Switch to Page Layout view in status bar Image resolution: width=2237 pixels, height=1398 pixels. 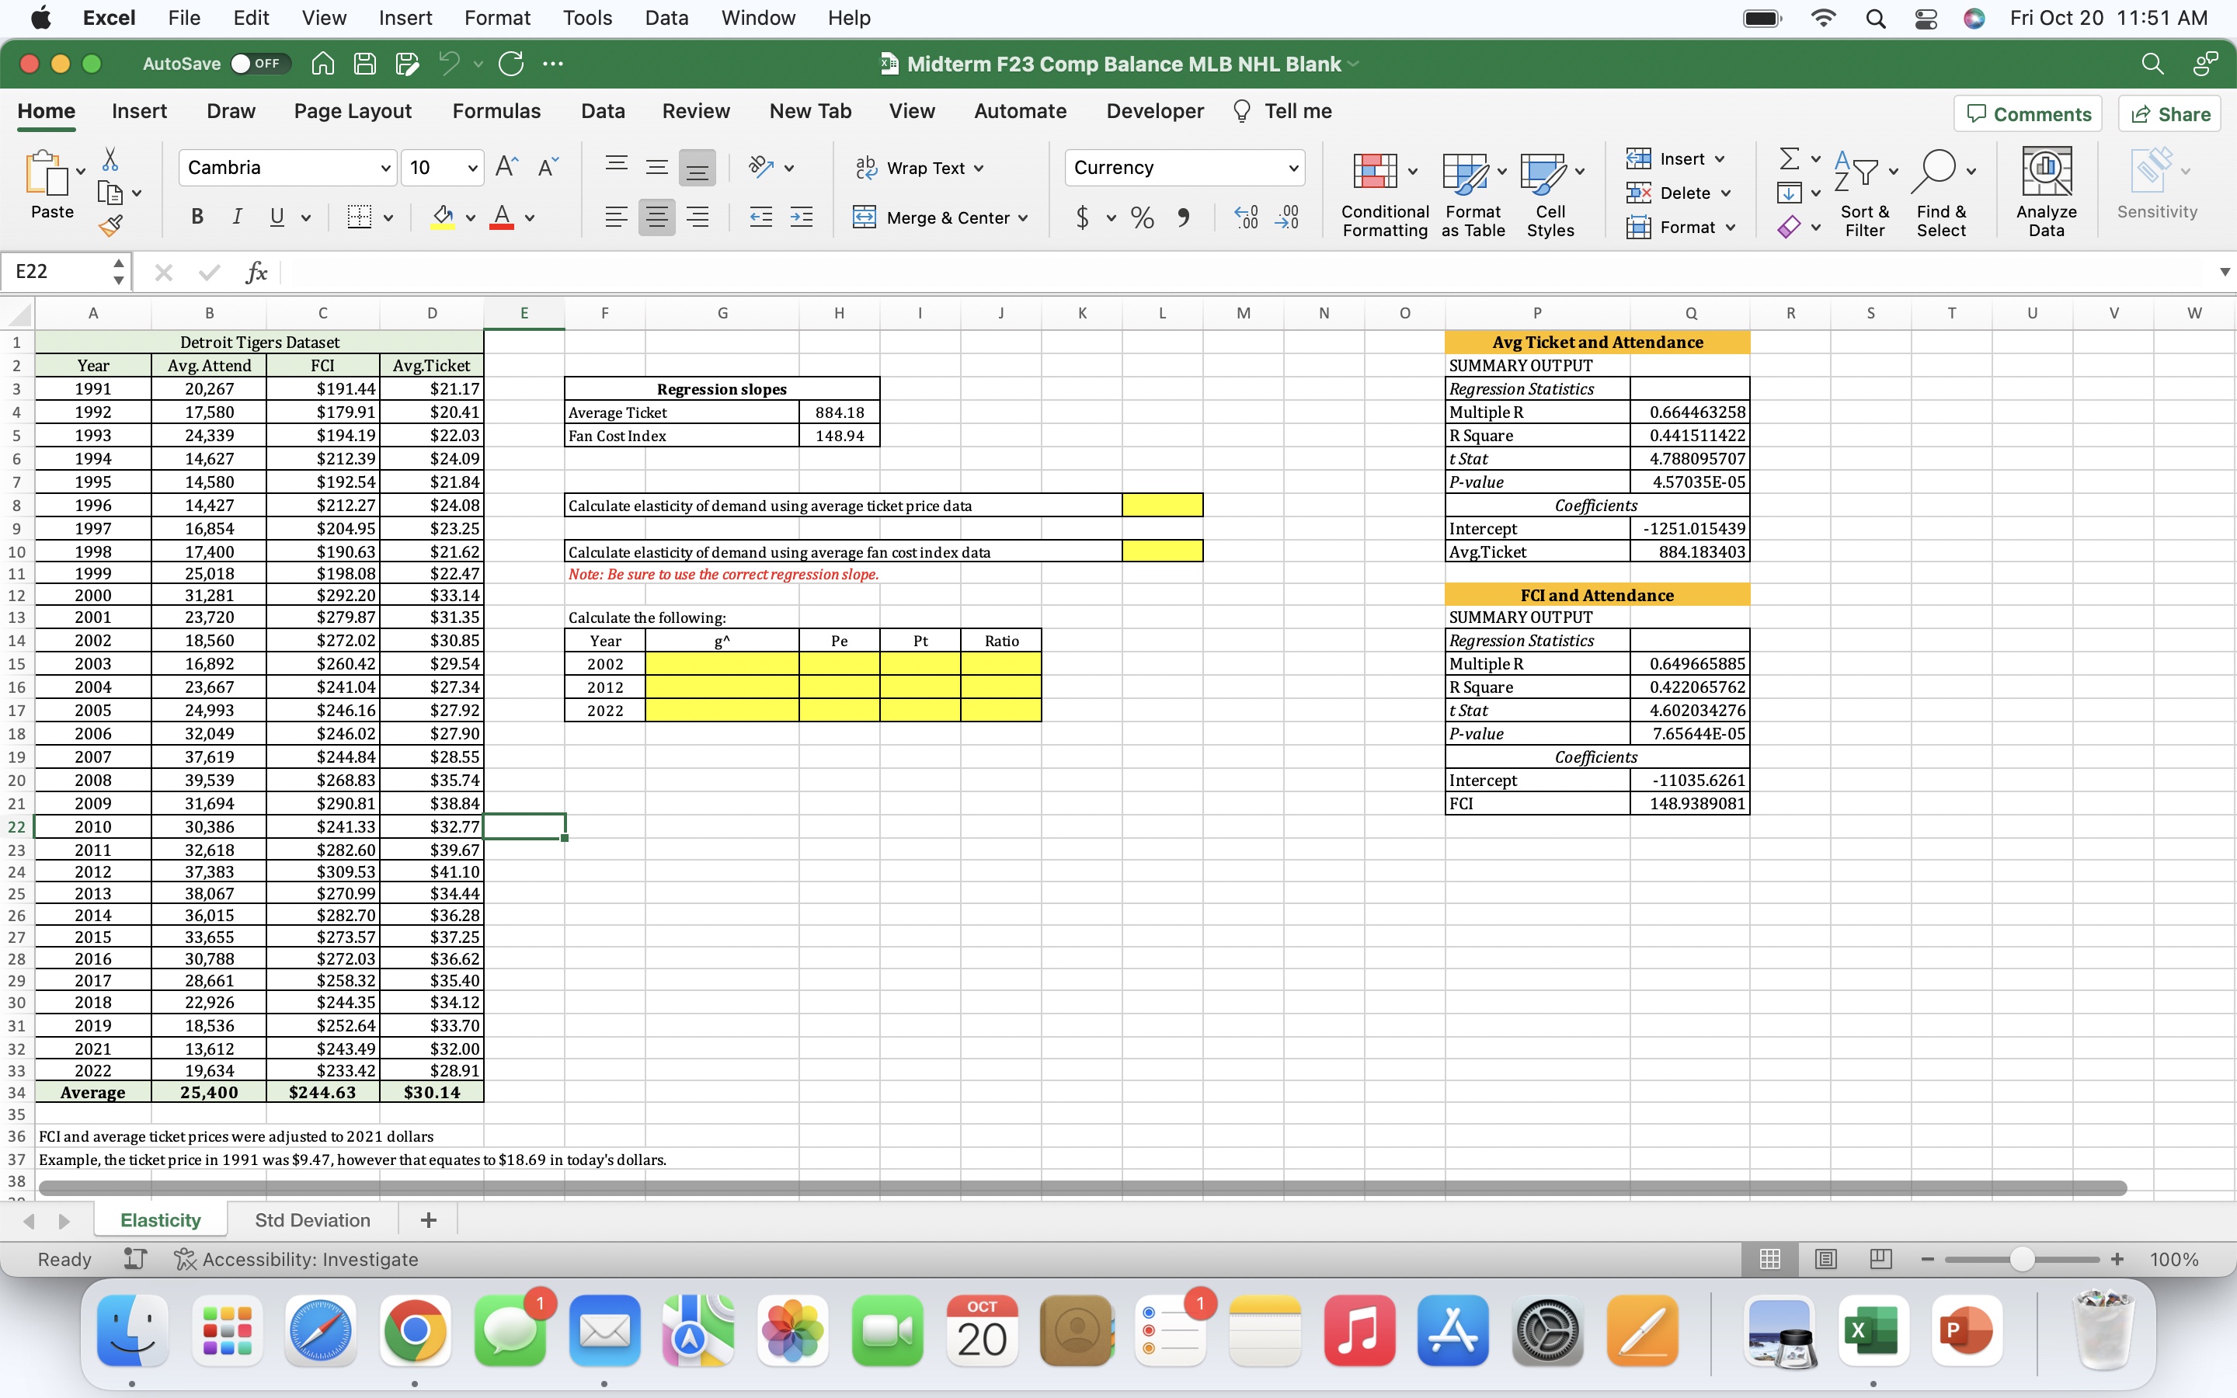[x=1825, y=1259]
